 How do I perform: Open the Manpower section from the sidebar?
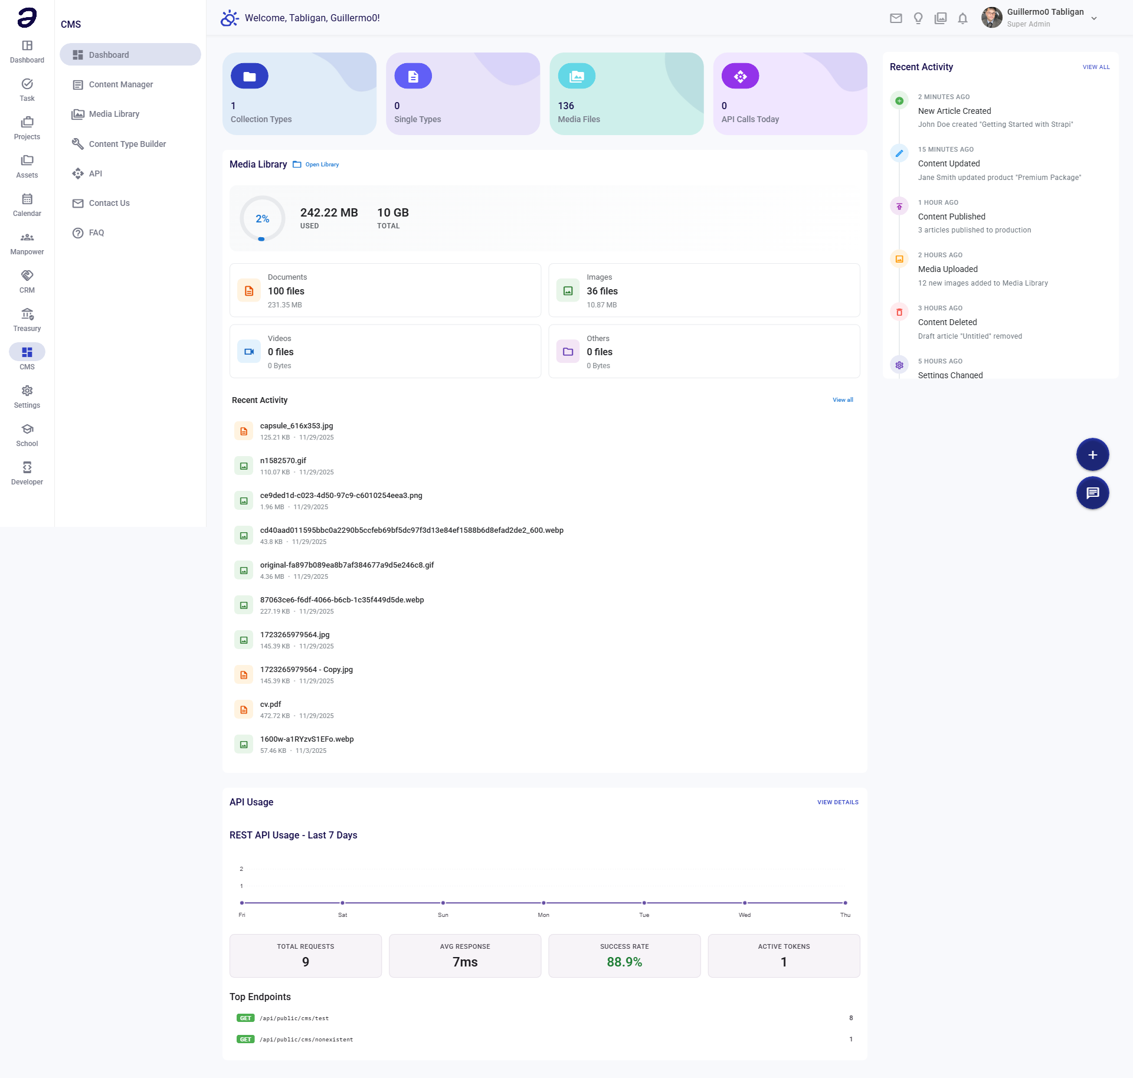point(27,237)
